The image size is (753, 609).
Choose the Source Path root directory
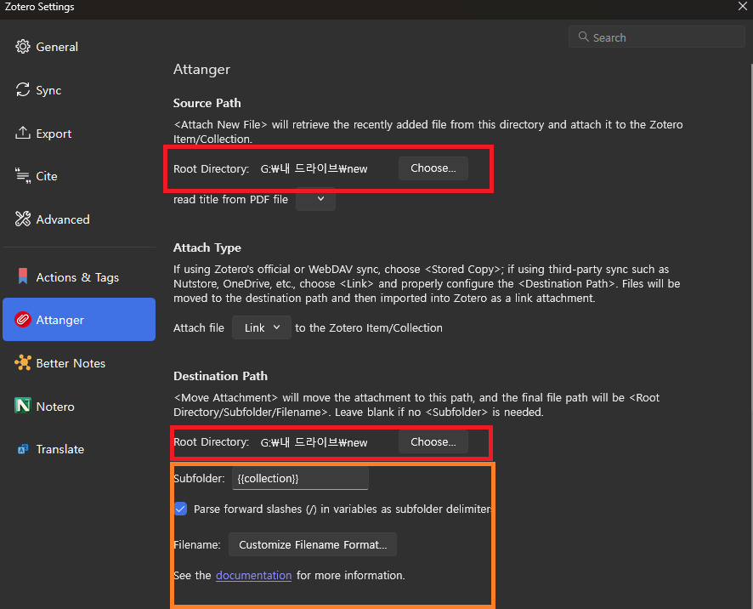(x=433, y=168)
